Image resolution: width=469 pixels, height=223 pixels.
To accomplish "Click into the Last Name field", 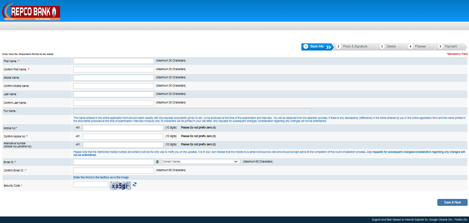I will click(x=113, y=94).
